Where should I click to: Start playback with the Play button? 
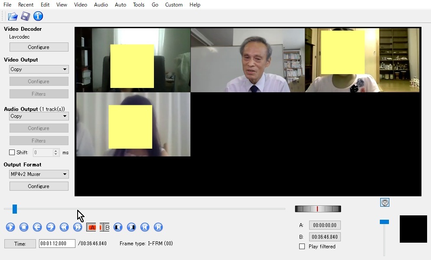(10, 227)
